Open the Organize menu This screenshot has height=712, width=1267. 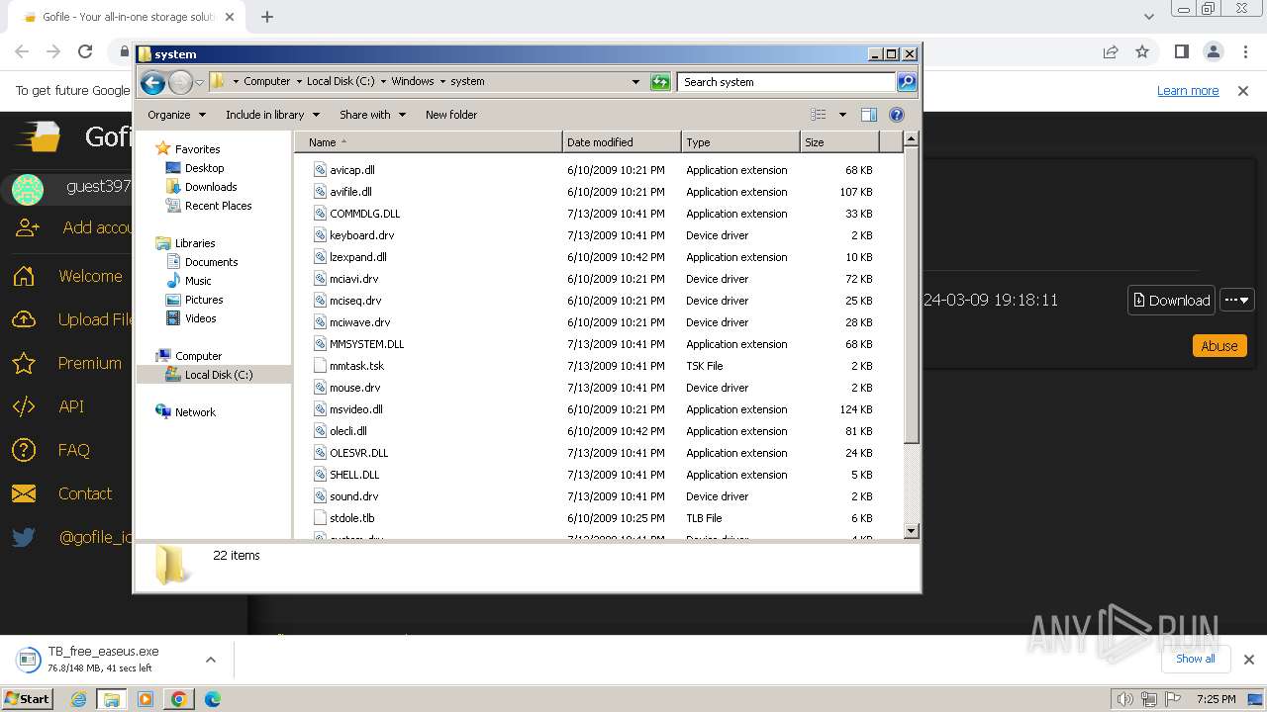[x=176, y=115]
